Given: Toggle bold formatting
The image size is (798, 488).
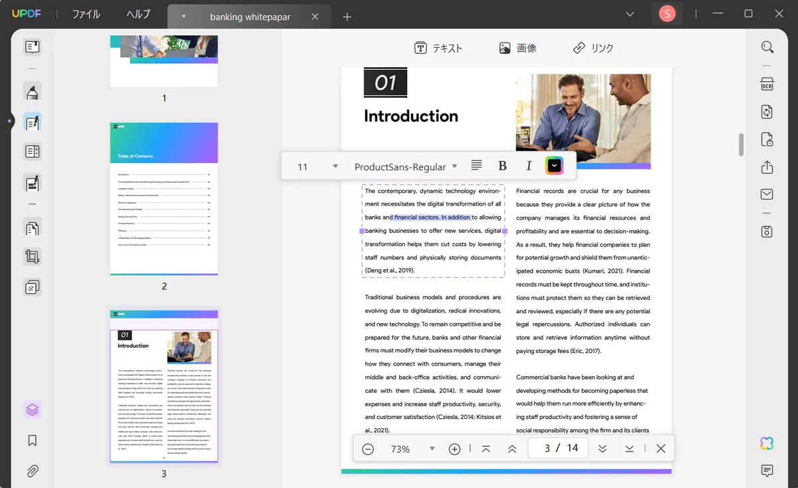Looking at the screenshot, I should pos(503,166).
